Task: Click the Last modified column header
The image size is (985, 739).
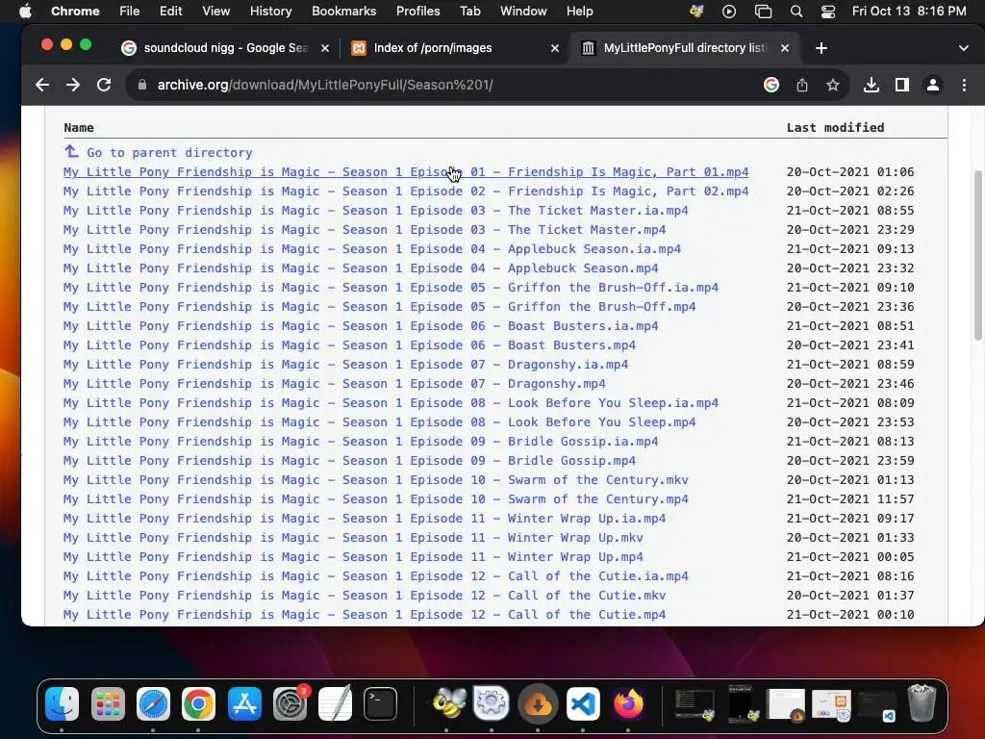Action: [x=835, y=128]
